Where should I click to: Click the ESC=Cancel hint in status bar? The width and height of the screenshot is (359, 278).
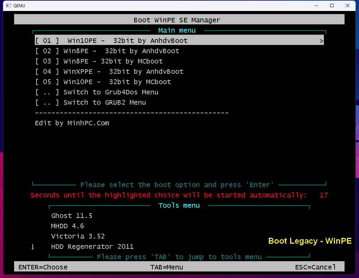pyautogui.click(x=316, y=267)
